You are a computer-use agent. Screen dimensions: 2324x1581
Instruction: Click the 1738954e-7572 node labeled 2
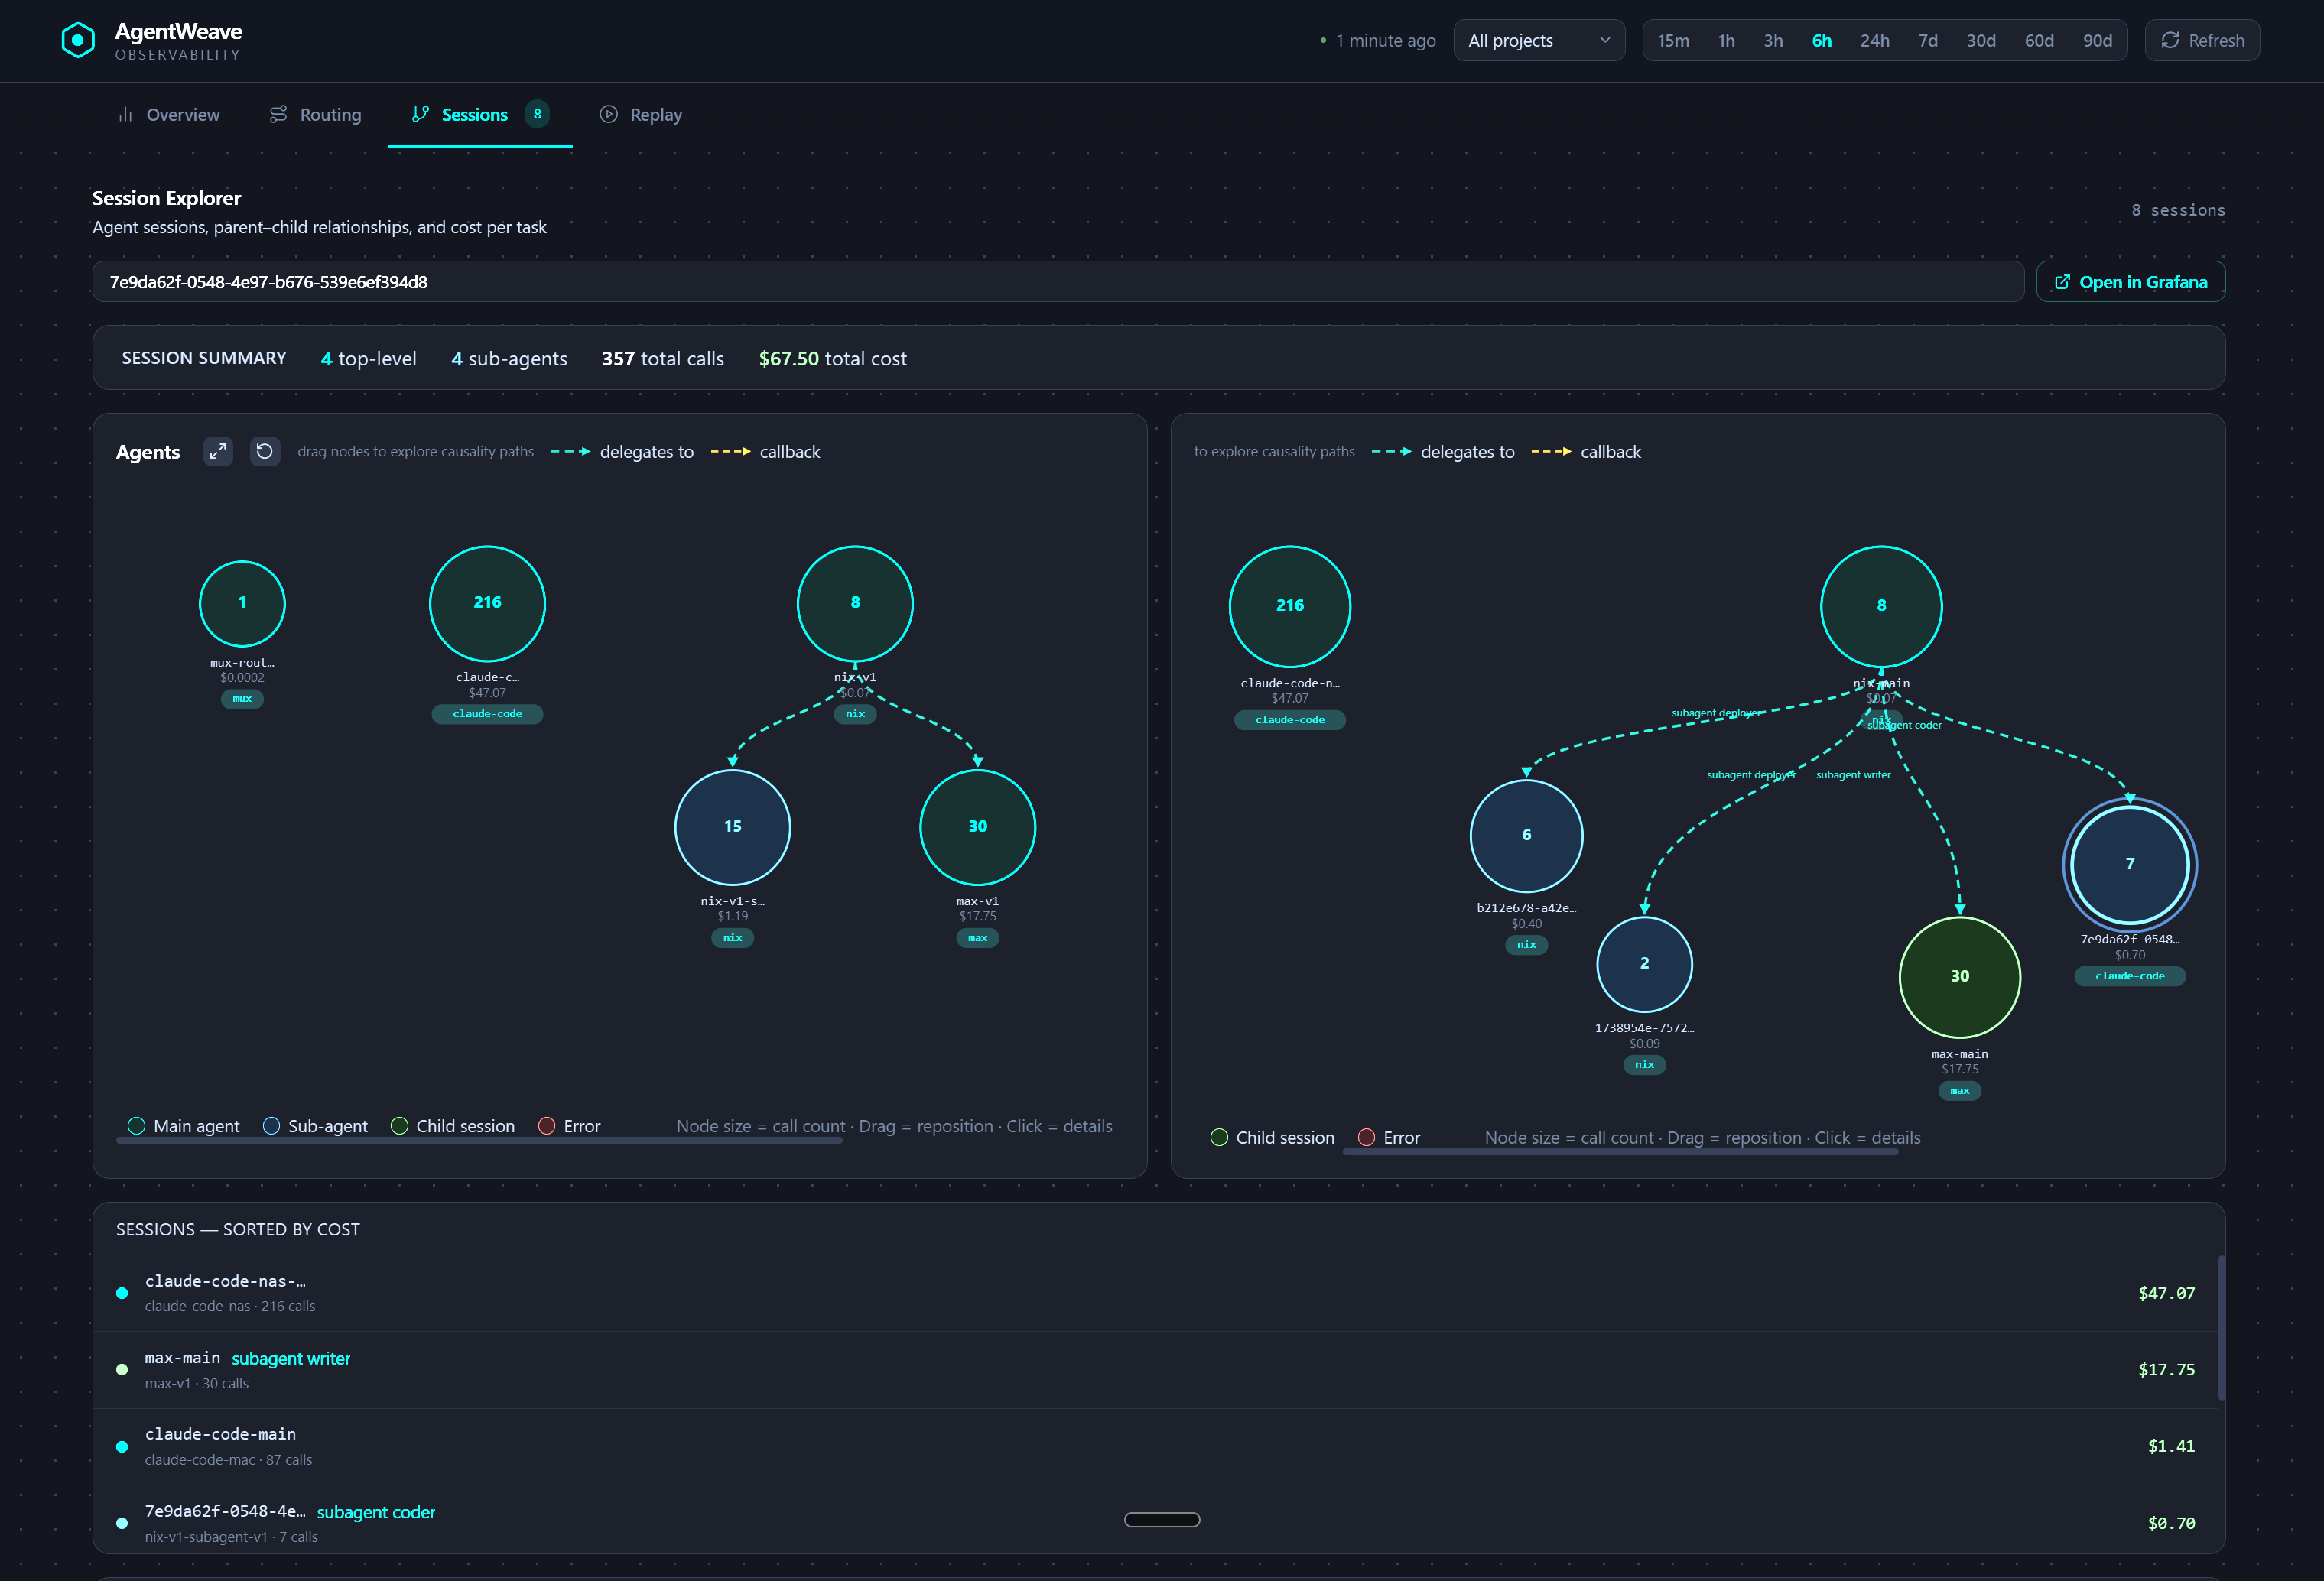pyautogui.click(x=1644, y=964)
